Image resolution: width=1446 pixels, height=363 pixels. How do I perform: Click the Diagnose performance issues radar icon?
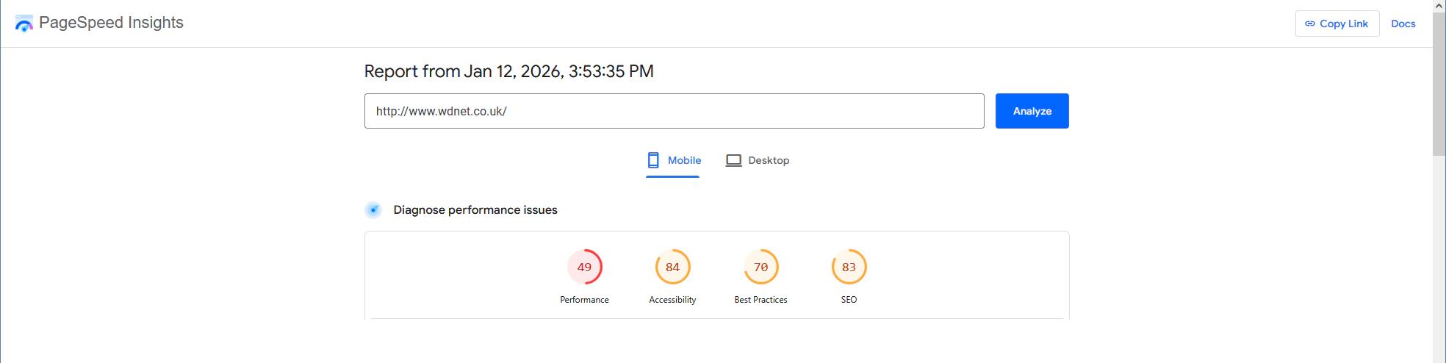[x=373, y=210]
